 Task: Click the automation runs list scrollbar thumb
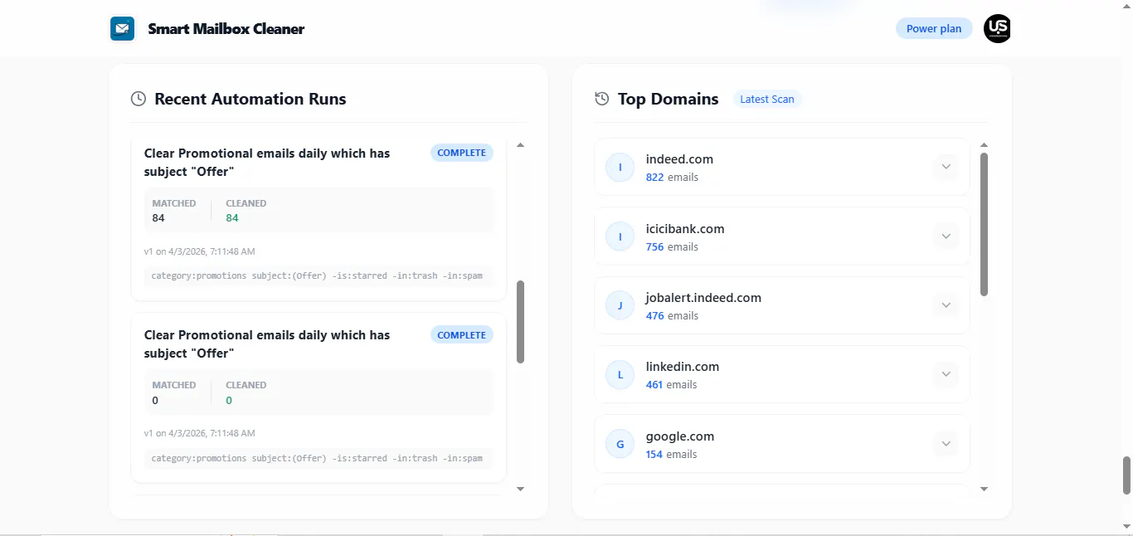(521, 322)
